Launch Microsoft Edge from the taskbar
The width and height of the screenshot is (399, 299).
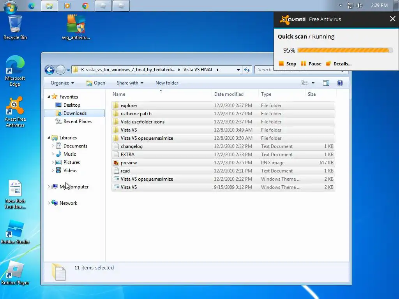pyautogui.click(x=32, y=5)
